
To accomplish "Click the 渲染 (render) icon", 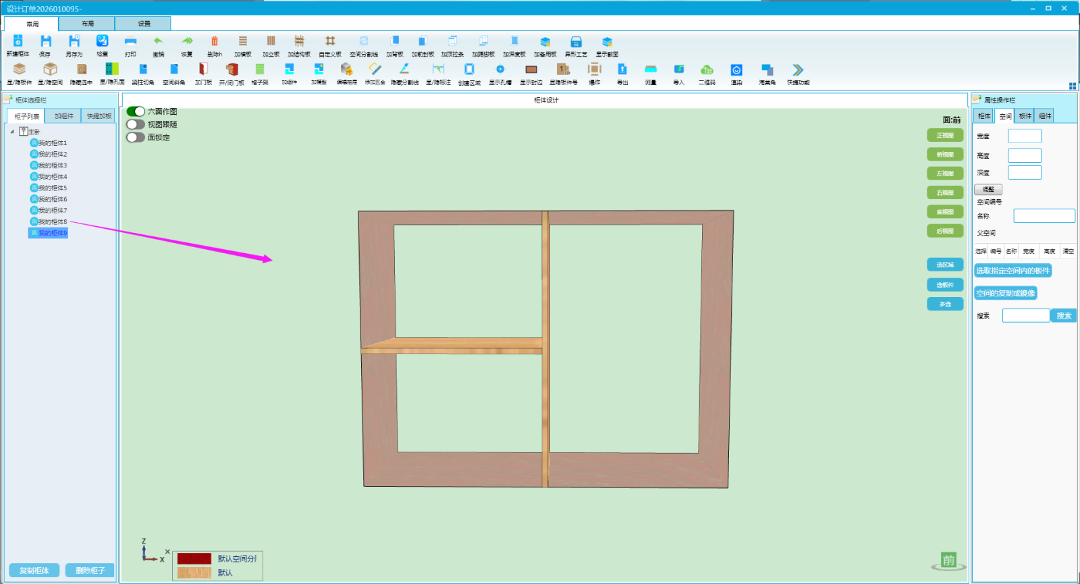I will [x=736, y=70].
